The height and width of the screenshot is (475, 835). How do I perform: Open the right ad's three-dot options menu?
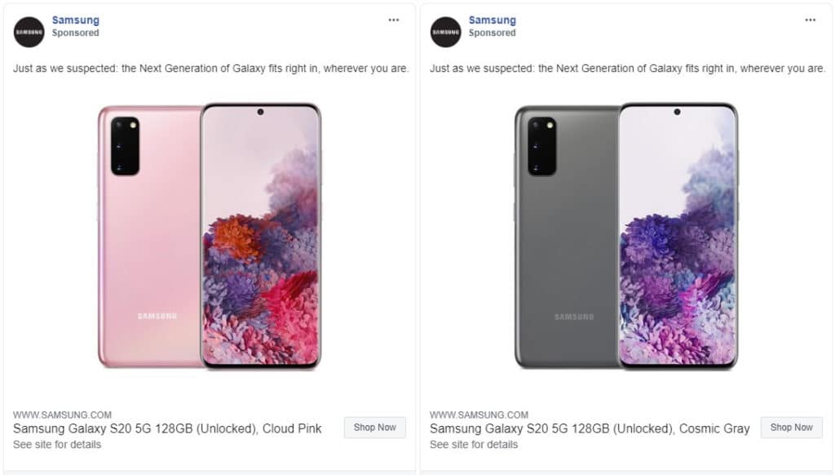click(x=810, y=20)
